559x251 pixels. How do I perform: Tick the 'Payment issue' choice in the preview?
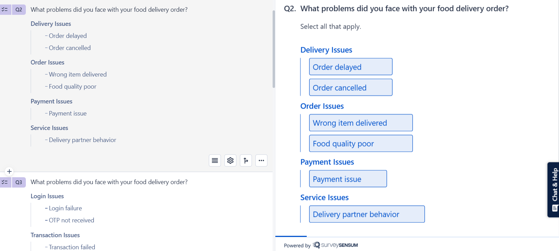348,179
